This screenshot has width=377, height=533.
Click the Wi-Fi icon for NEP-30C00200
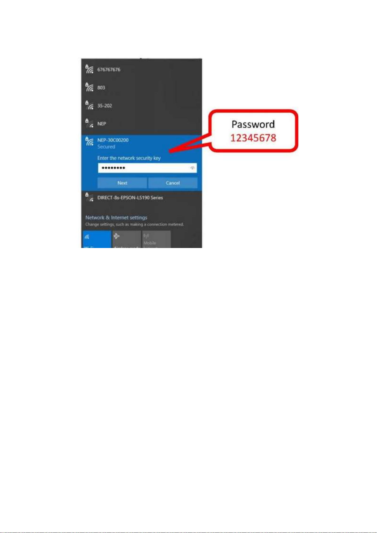tap(89, 141)
